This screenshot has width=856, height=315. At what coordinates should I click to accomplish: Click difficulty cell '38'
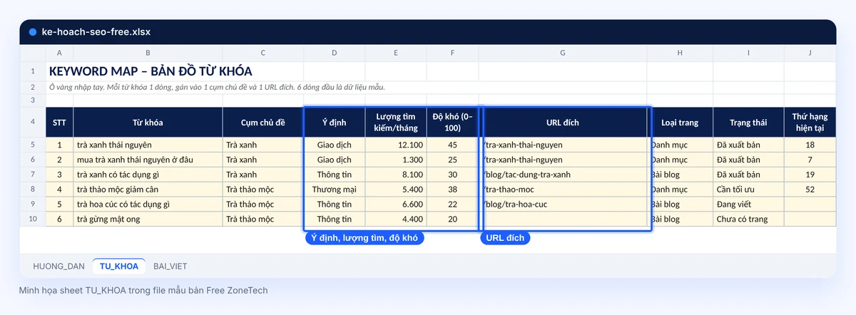[453, 190]
